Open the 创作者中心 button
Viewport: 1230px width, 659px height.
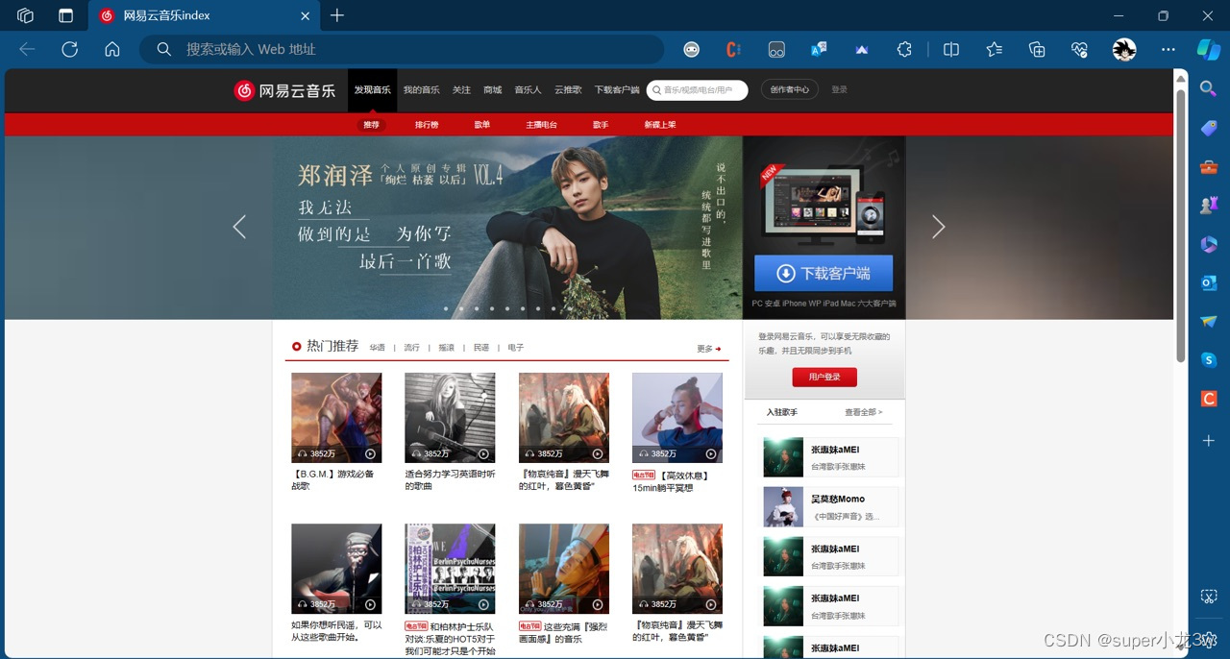(x=790, y=89)
